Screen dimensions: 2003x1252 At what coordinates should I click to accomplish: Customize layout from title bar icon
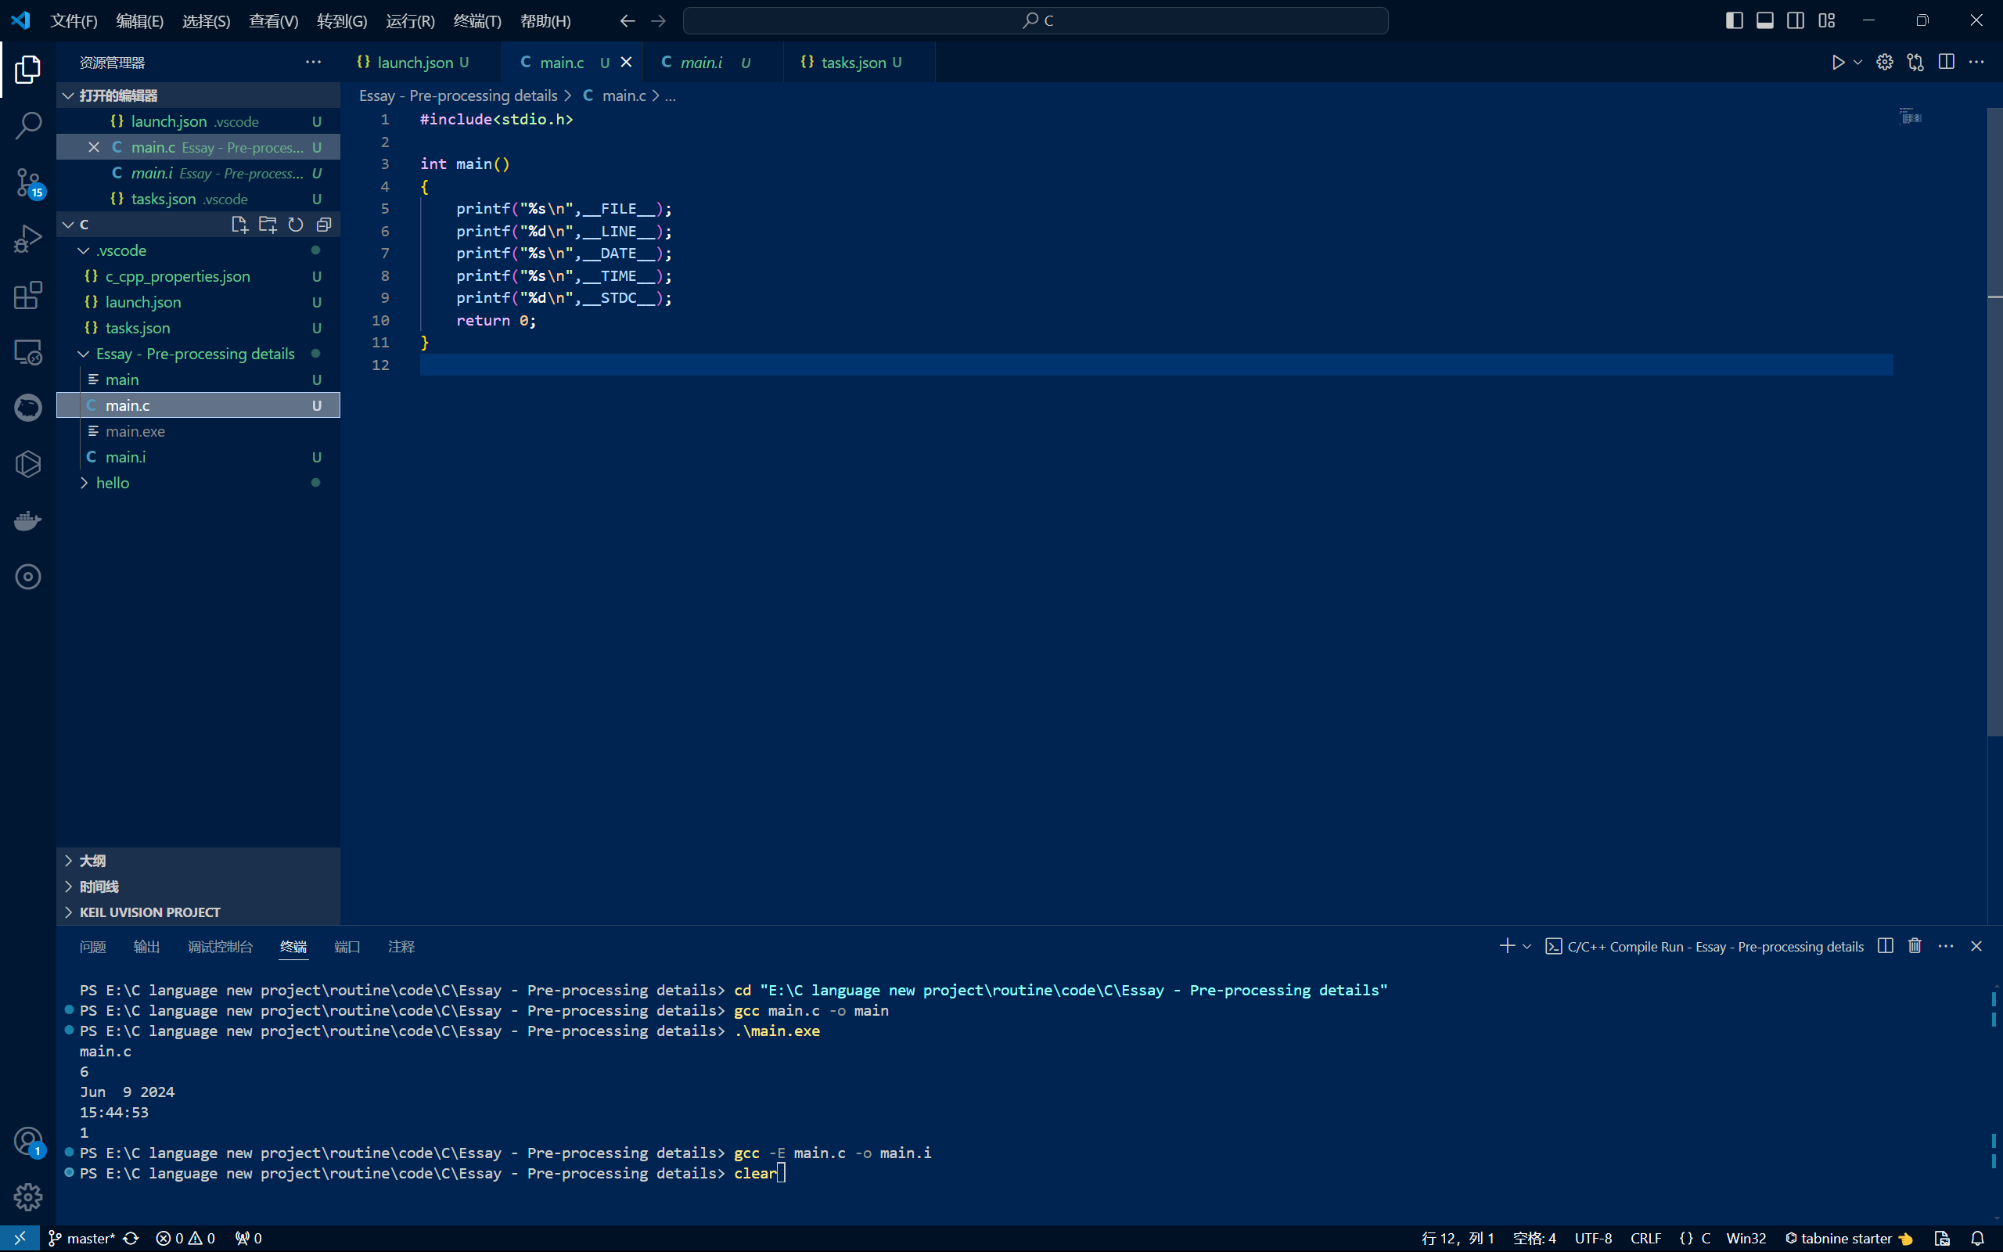(1827, 20)
